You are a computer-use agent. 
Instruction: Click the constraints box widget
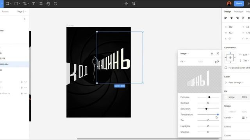[x=230, y=58]
